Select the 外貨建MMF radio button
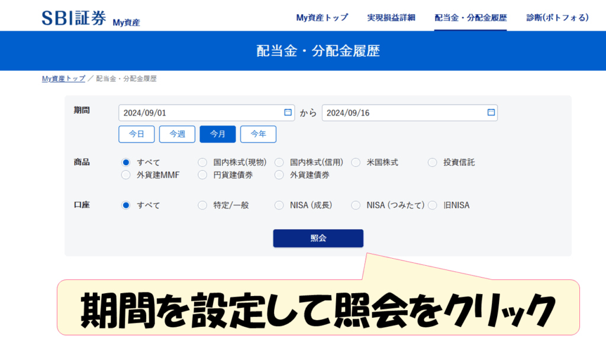The image size is (606, 341). click(x=125, y=175)
